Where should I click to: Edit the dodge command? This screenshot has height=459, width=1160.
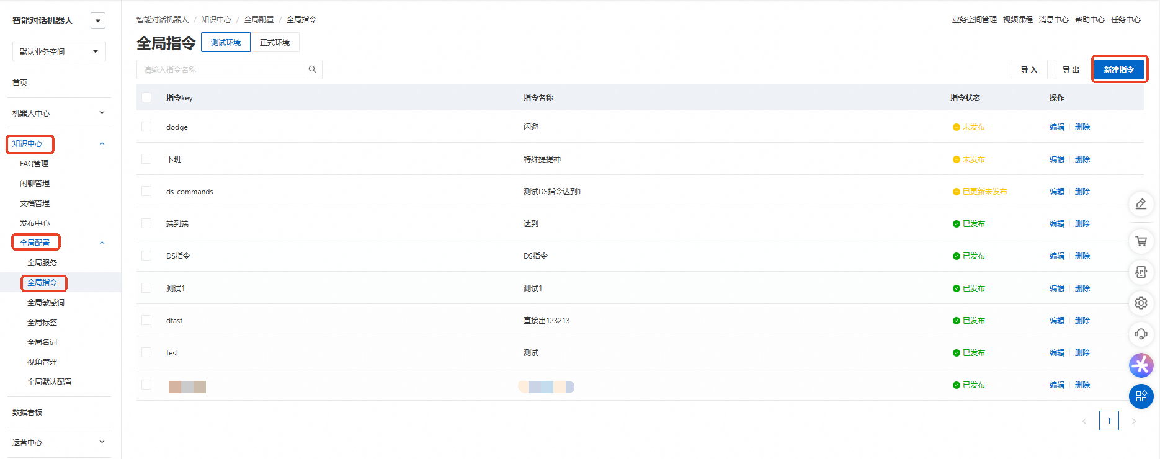tap(1057, 127)
